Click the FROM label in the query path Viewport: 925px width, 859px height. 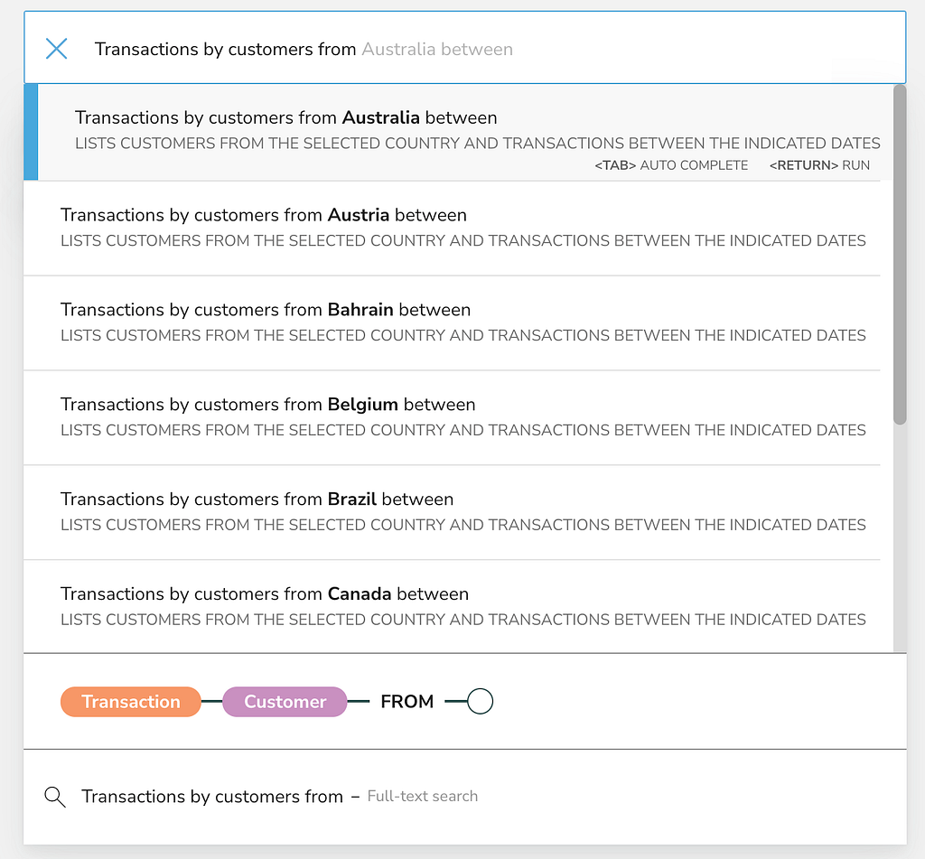407,702
